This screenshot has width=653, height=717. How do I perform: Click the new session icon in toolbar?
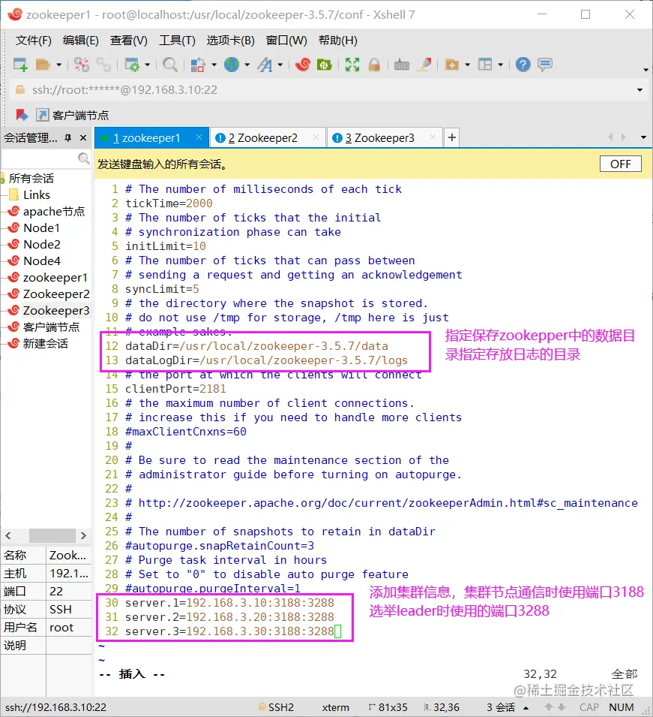(x=20, y=65)
